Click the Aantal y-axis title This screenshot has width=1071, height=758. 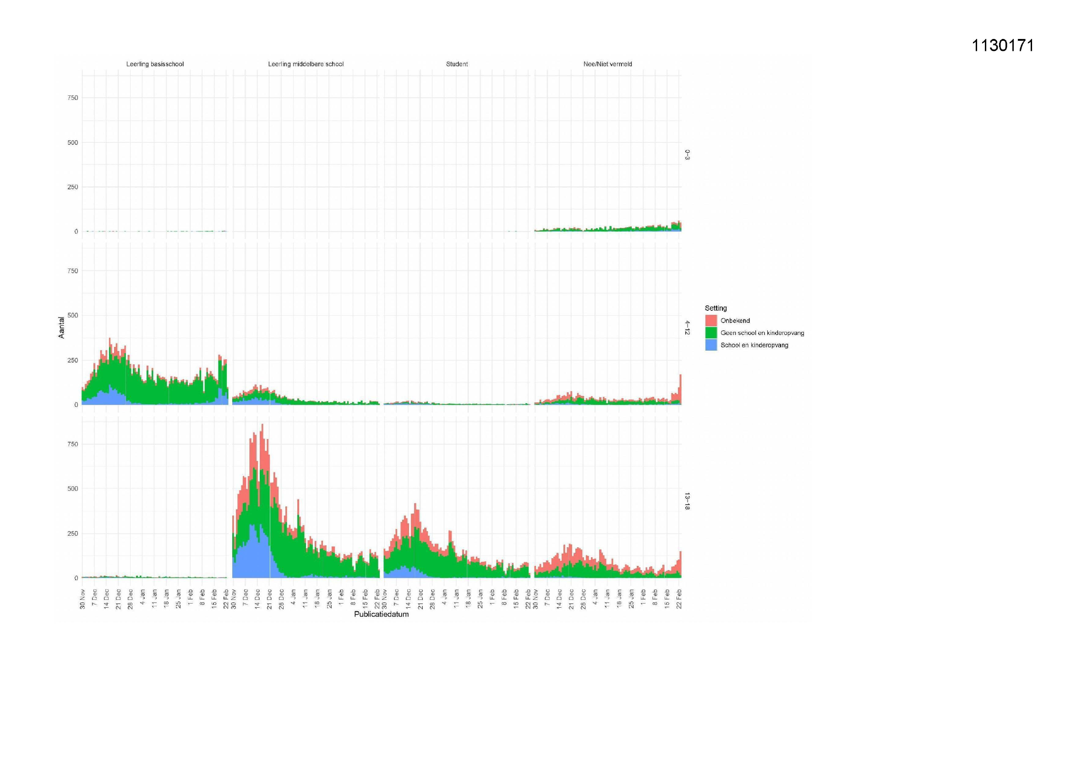pos(61,328)
